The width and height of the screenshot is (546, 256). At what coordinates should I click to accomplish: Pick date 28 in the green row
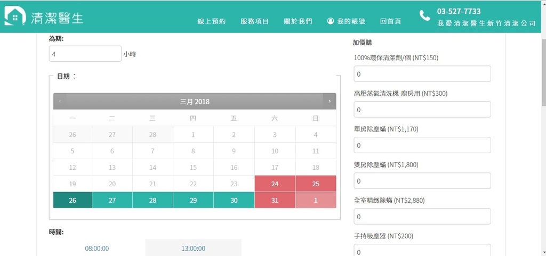click(152, 200)
